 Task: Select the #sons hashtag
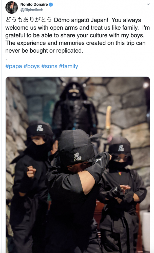click(x=49, y=66)
